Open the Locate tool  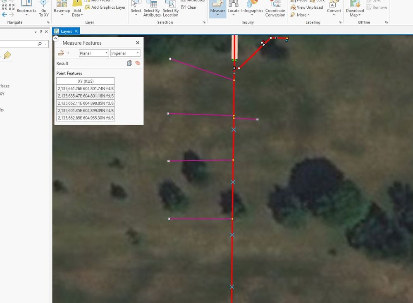[233, 8]
